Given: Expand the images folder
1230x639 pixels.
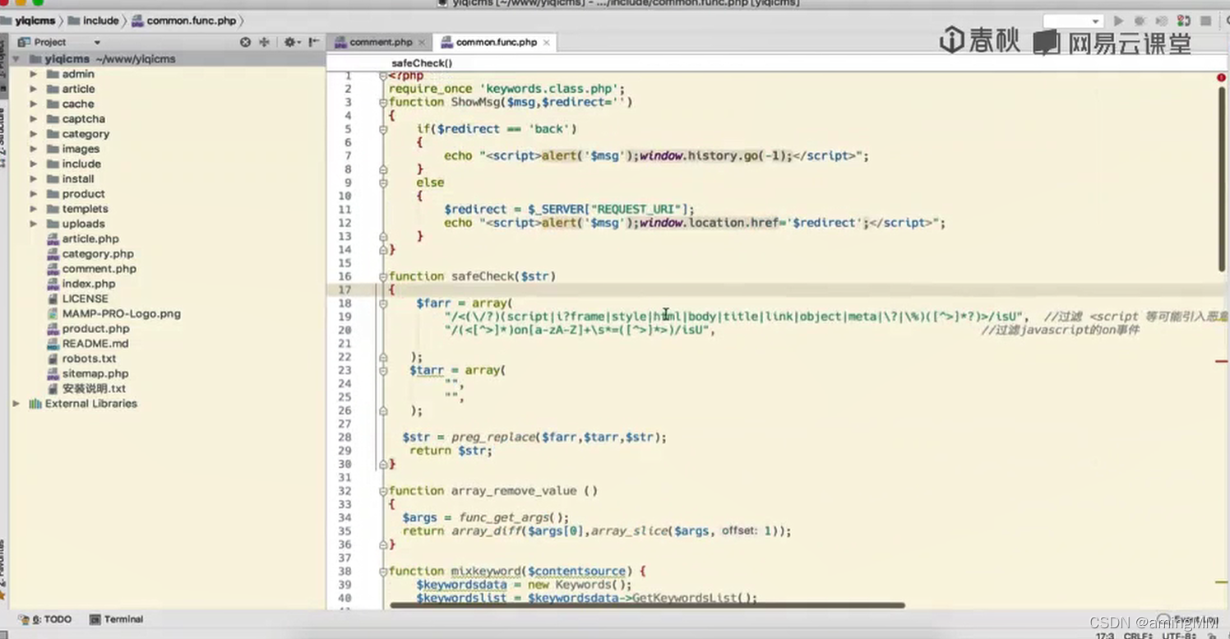Looking at the screenshot, I should [34, 149].
